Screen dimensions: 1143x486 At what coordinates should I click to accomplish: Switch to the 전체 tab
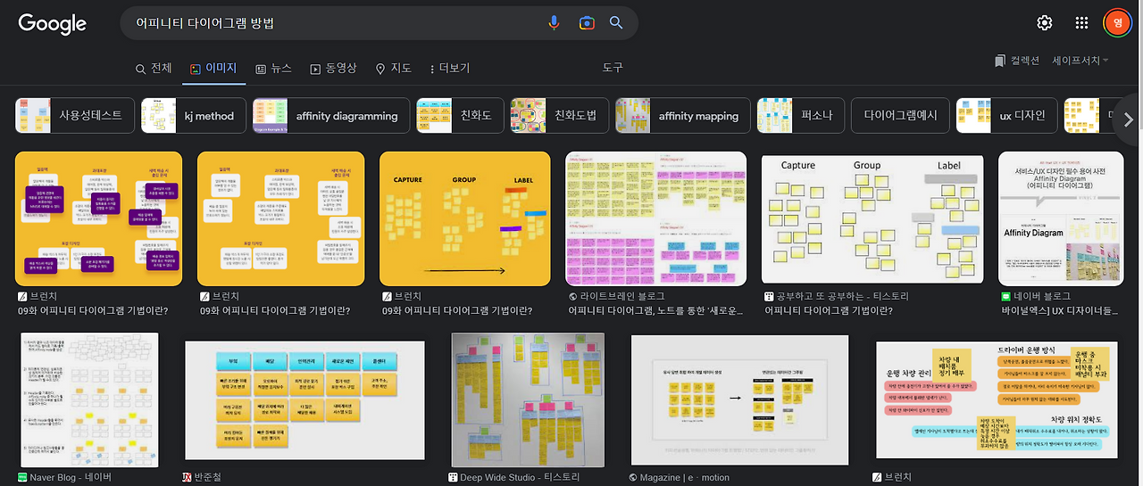(x=154, y=69)
